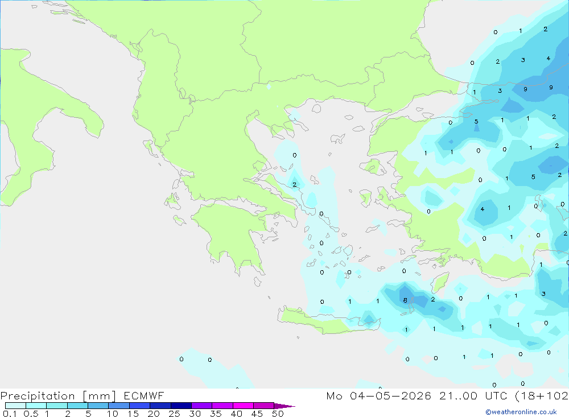The image size is (569, 417).
Task: Choose the 2–5 mm legend color swatch
Action: pyautogui.click(x=77, y=406)
